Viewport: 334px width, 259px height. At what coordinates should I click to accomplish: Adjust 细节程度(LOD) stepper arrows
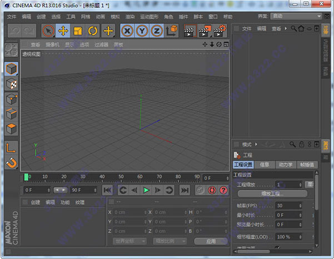(x=300, y=237)
